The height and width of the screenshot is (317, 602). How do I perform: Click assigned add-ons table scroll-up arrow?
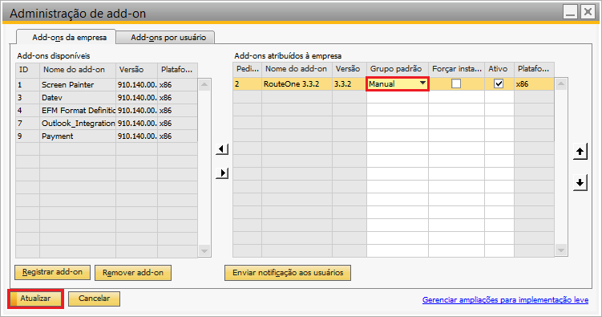(561, 83)
